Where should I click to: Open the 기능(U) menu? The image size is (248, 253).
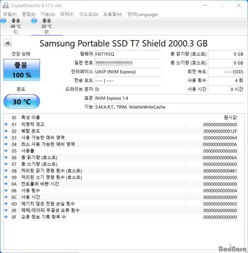pos(48,14)
